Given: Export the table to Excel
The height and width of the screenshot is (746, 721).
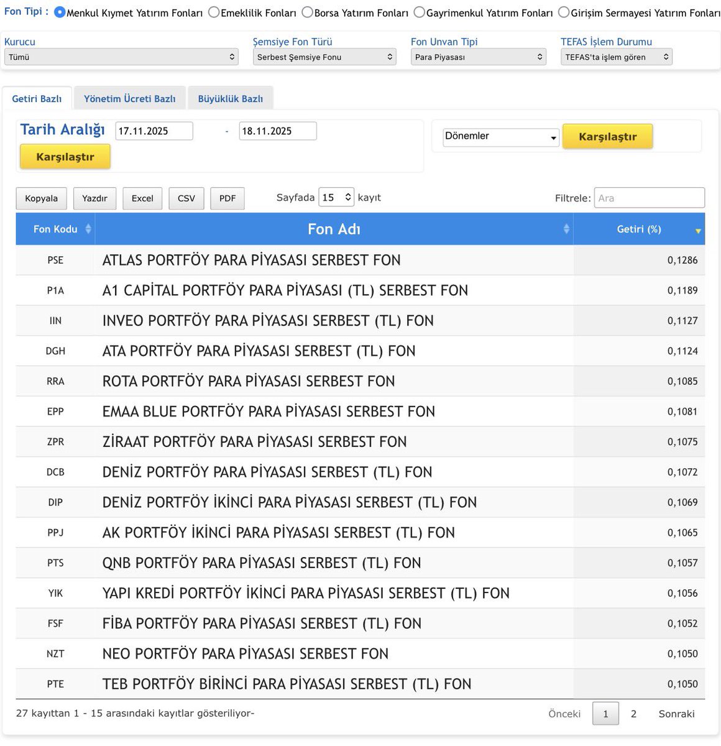Looking at the screenshot, I should pos(142,198).
